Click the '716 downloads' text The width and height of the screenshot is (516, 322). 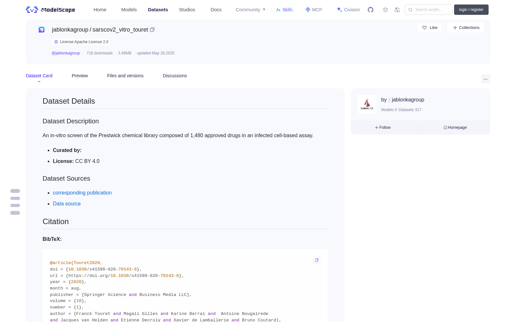pyautogui.click(x=100, y=53)
